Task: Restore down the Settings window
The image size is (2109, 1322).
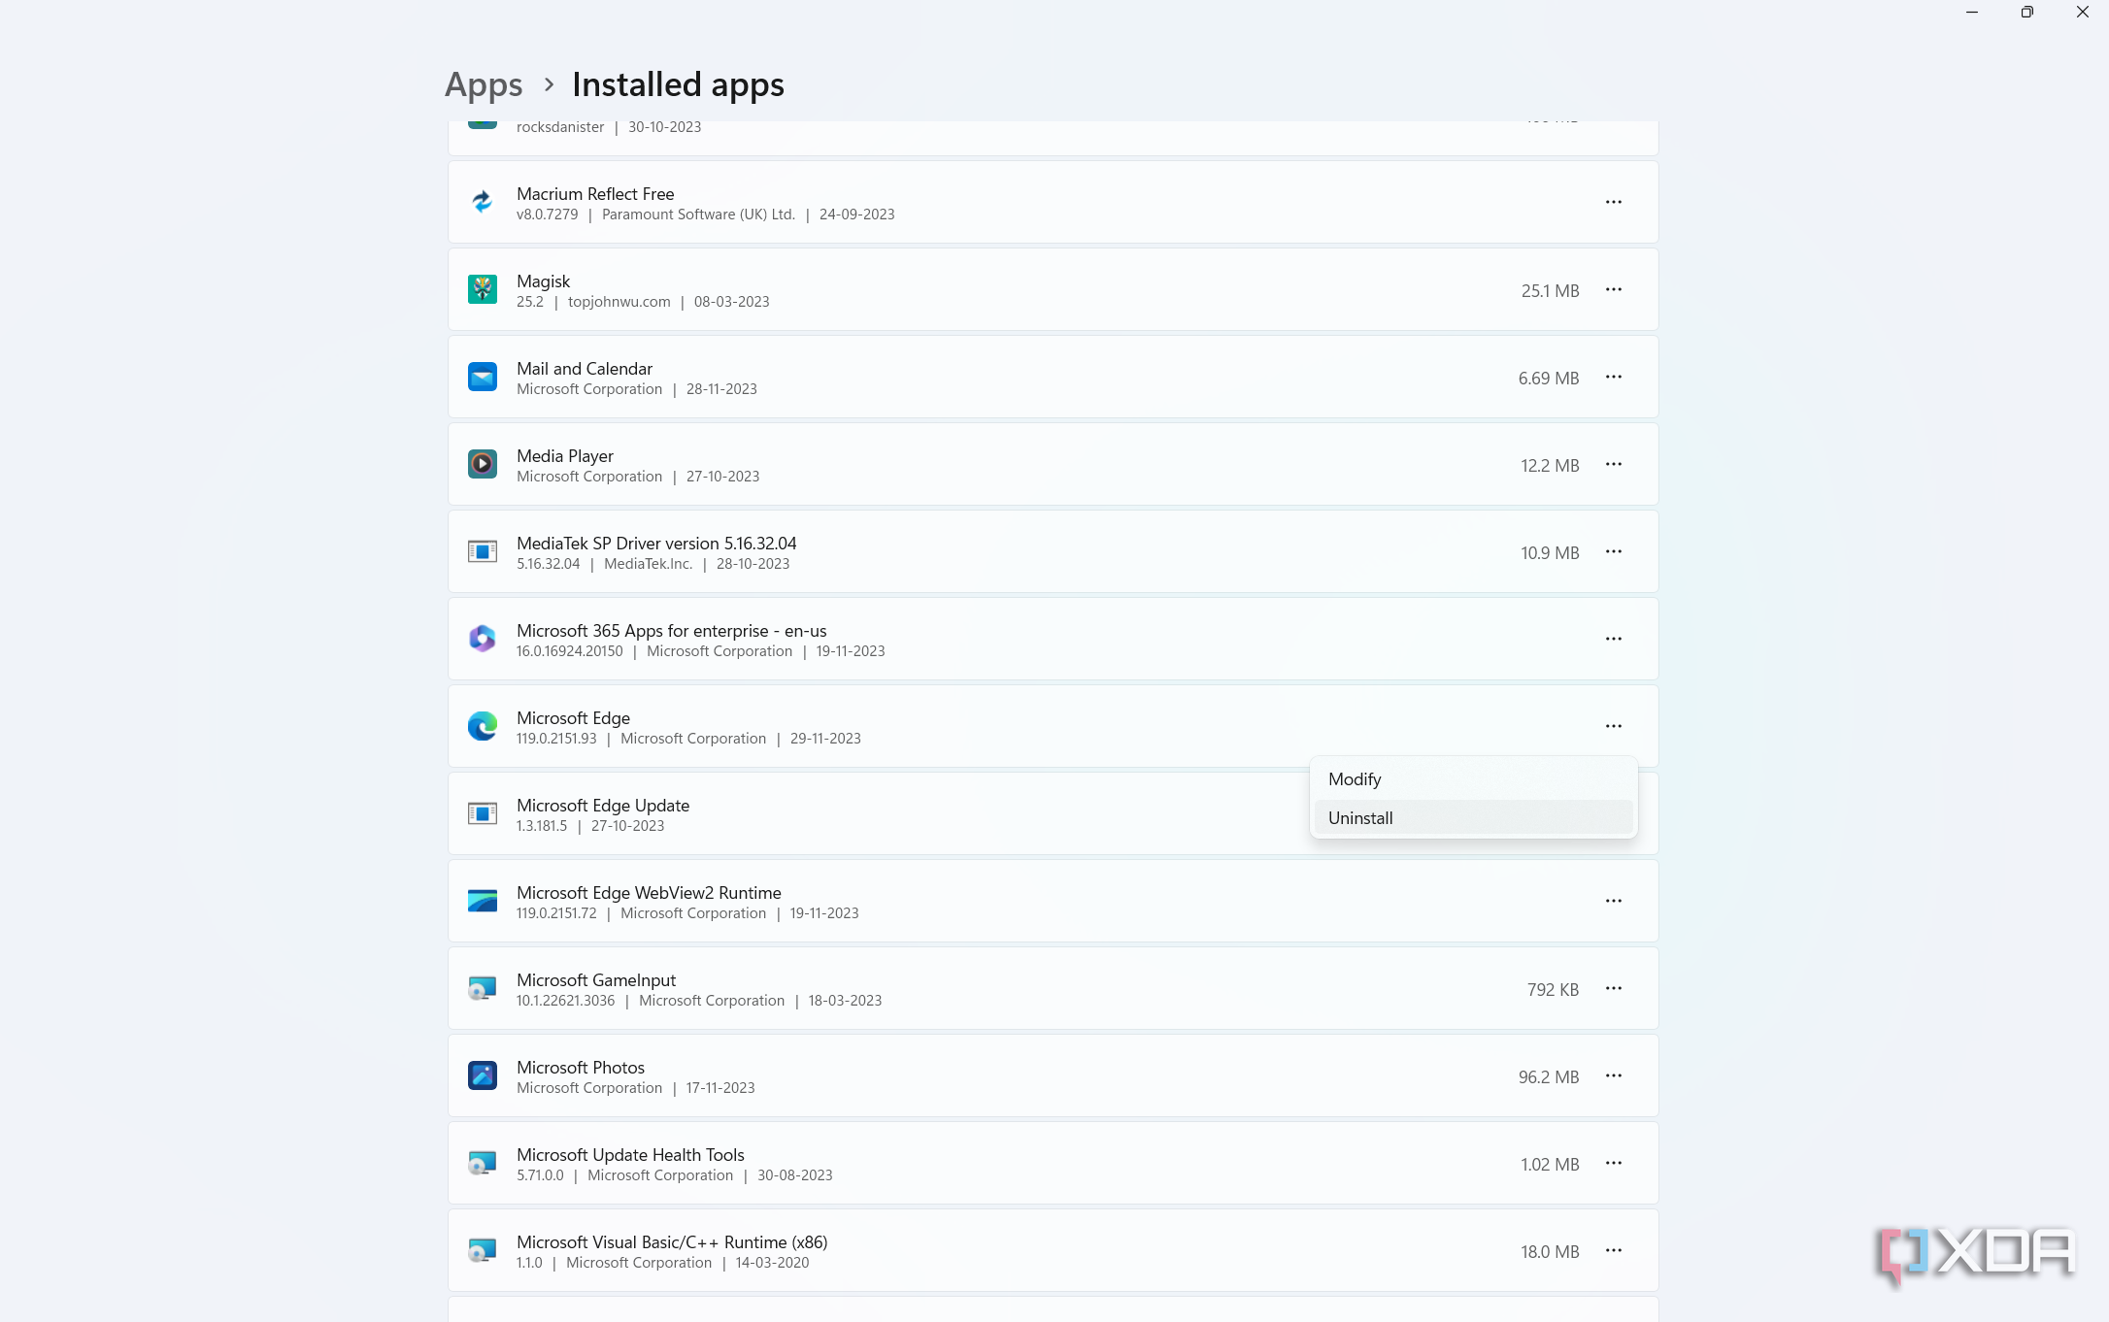Action: [x=2027, y=13]
